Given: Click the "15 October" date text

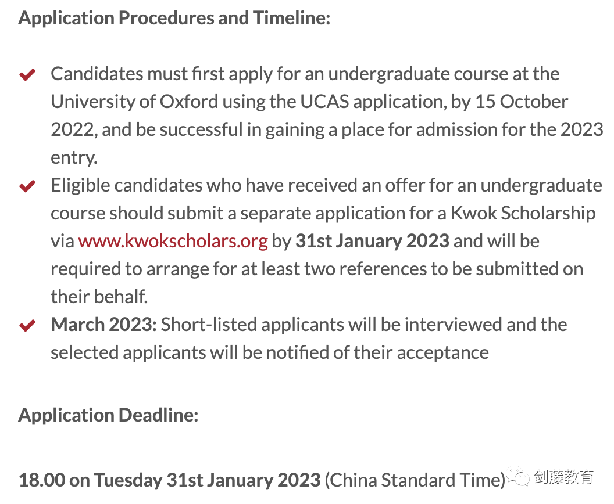Looking at the screenshot, I should (x=521, y=102).
